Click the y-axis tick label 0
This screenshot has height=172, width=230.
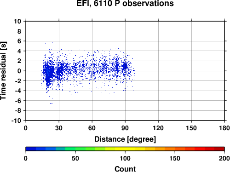click(x=19, y=71)
